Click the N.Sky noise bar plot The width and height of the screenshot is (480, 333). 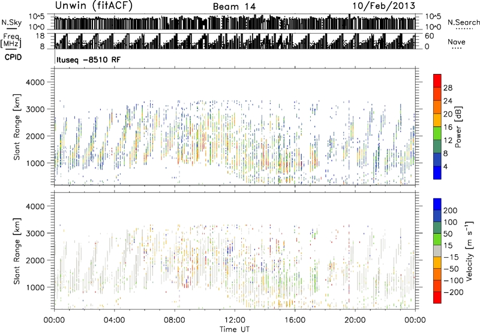coord(235,22)
